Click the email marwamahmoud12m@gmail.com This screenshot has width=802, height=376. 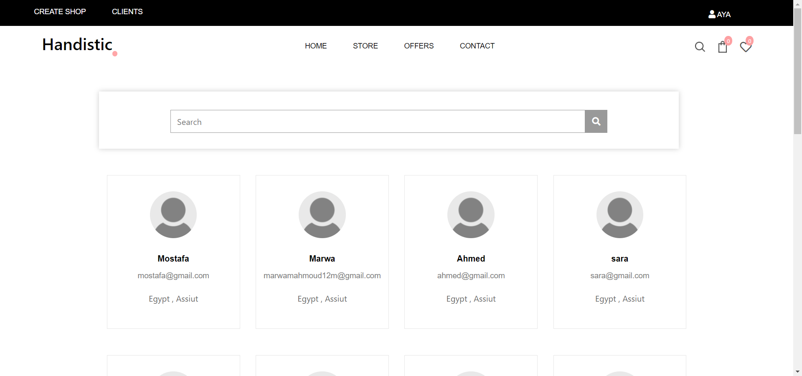point(322,276)
